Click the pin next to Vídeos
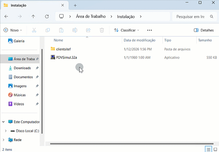 (37, 104)
